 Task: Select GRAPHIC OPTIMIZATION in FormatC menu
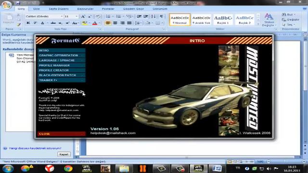pos(61,55)
